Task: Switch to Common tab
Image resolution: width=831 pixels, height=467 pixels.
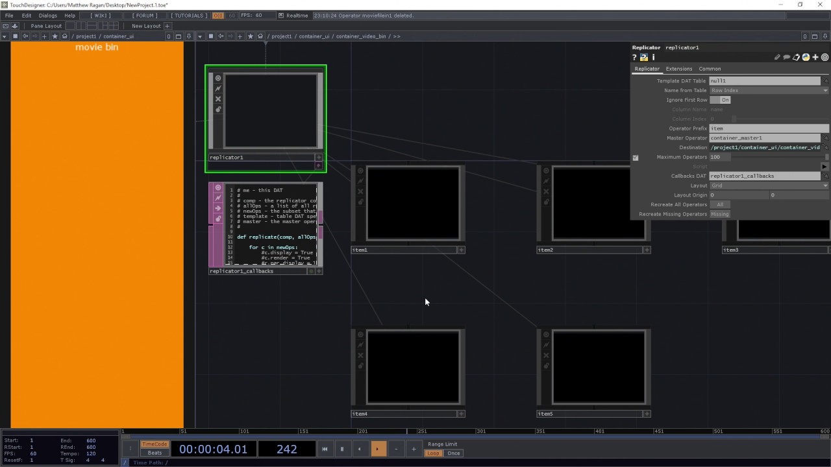Action: (710, 69)
